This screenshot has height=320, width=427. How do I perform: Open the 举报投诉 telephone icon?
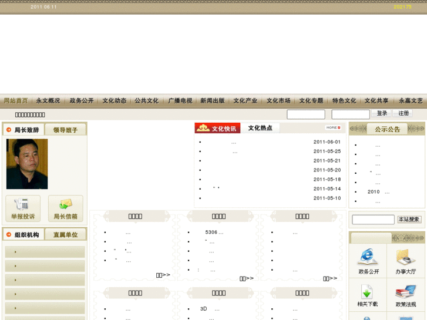pyautogui.click(x=23, y=208)
